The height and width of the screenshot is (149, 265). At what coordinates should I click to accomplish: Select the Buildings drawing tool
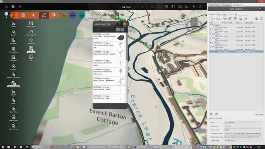point(13,41)
